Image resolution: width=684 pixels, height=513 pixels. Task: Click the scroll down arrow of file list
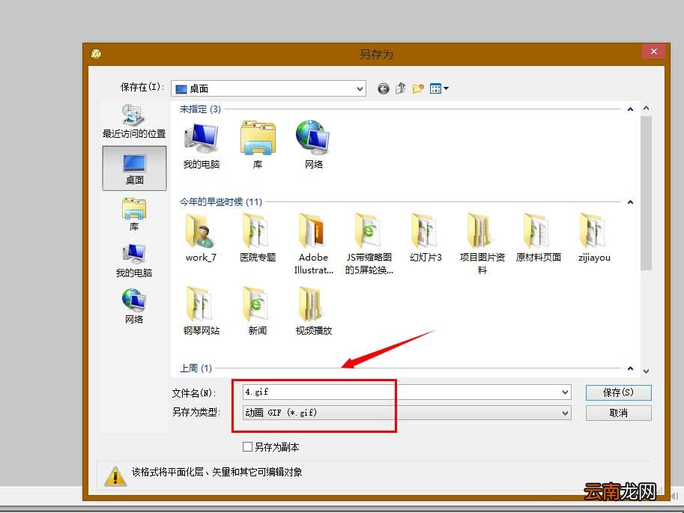click(646, 371)
